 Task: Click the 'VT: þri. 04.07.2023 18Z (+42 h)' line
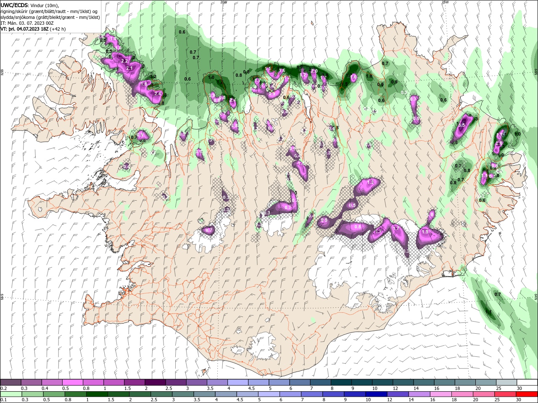[33, 29]
